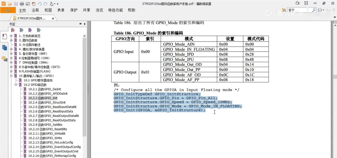Screen dimensions: 337x158
Task: Open the 保护 ribbon tab
Action: click(x=74, y=10)
